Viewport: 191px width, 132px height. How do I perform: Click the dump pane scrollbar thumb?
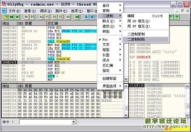pos(126,108)
